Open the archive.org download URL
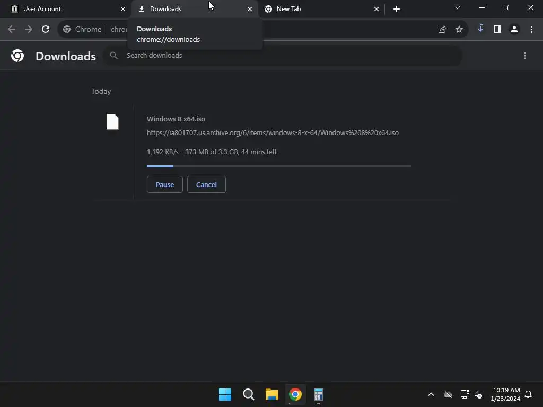Screen dimensions: 543x407 273,133
